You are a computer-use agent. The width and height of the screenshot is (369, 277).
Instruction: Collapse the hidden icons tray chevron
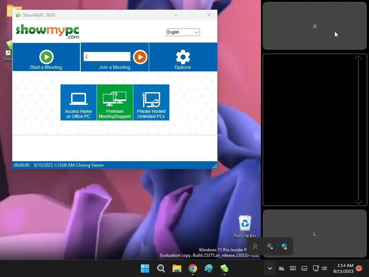270,268
